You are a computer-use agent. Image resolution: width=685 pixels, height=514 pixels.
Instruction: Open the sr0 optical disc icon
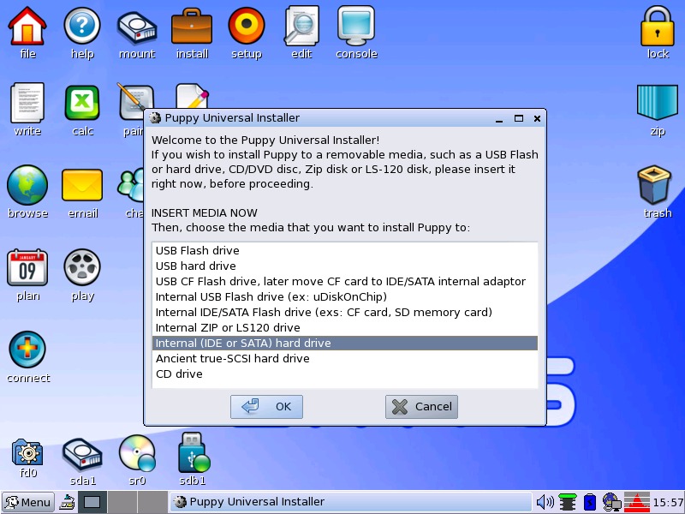click(137, 454)
